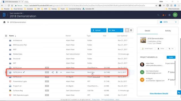Open the Architecture folder
Viewport: 181px width, 101px height.
18,40
